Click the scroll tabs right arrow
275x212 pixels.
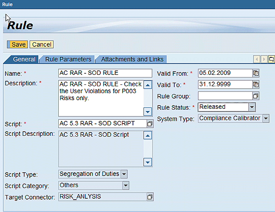(264, 59)
